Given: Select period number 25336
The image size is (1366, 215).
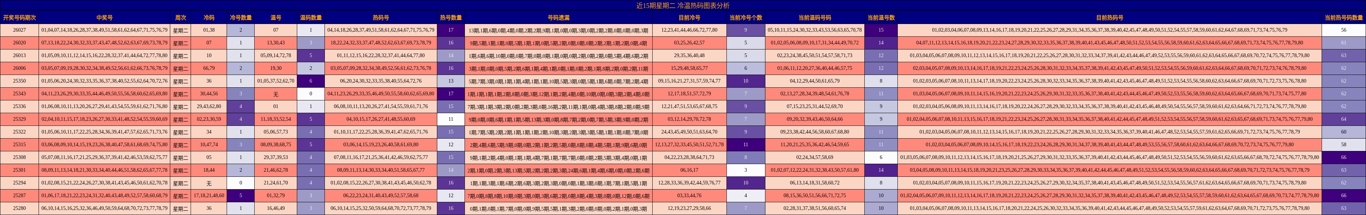Looking at the screenshot, I should [x=20, y=107].
